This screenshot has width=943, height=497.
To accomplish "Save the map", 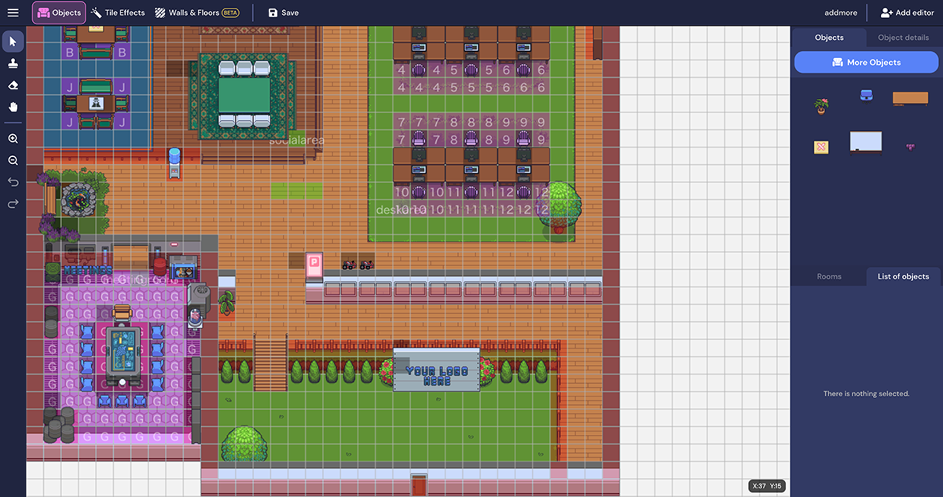I will click(284, 12).
